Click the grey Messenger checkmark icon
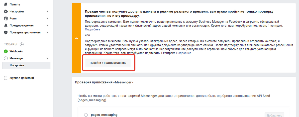 click(6, 58)
